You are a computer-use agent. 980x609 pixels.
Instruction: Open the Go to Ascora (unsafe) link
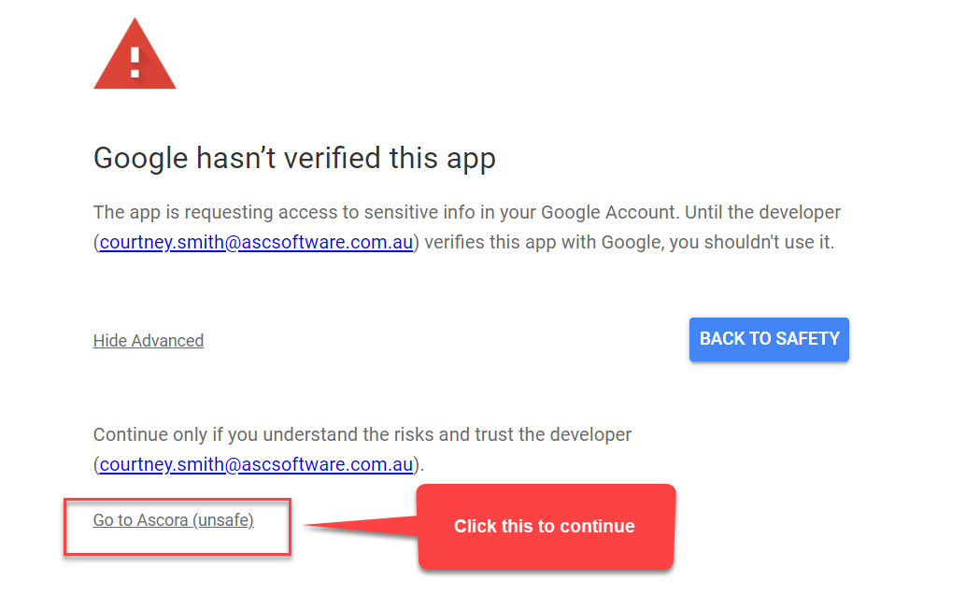pos(173,520)
